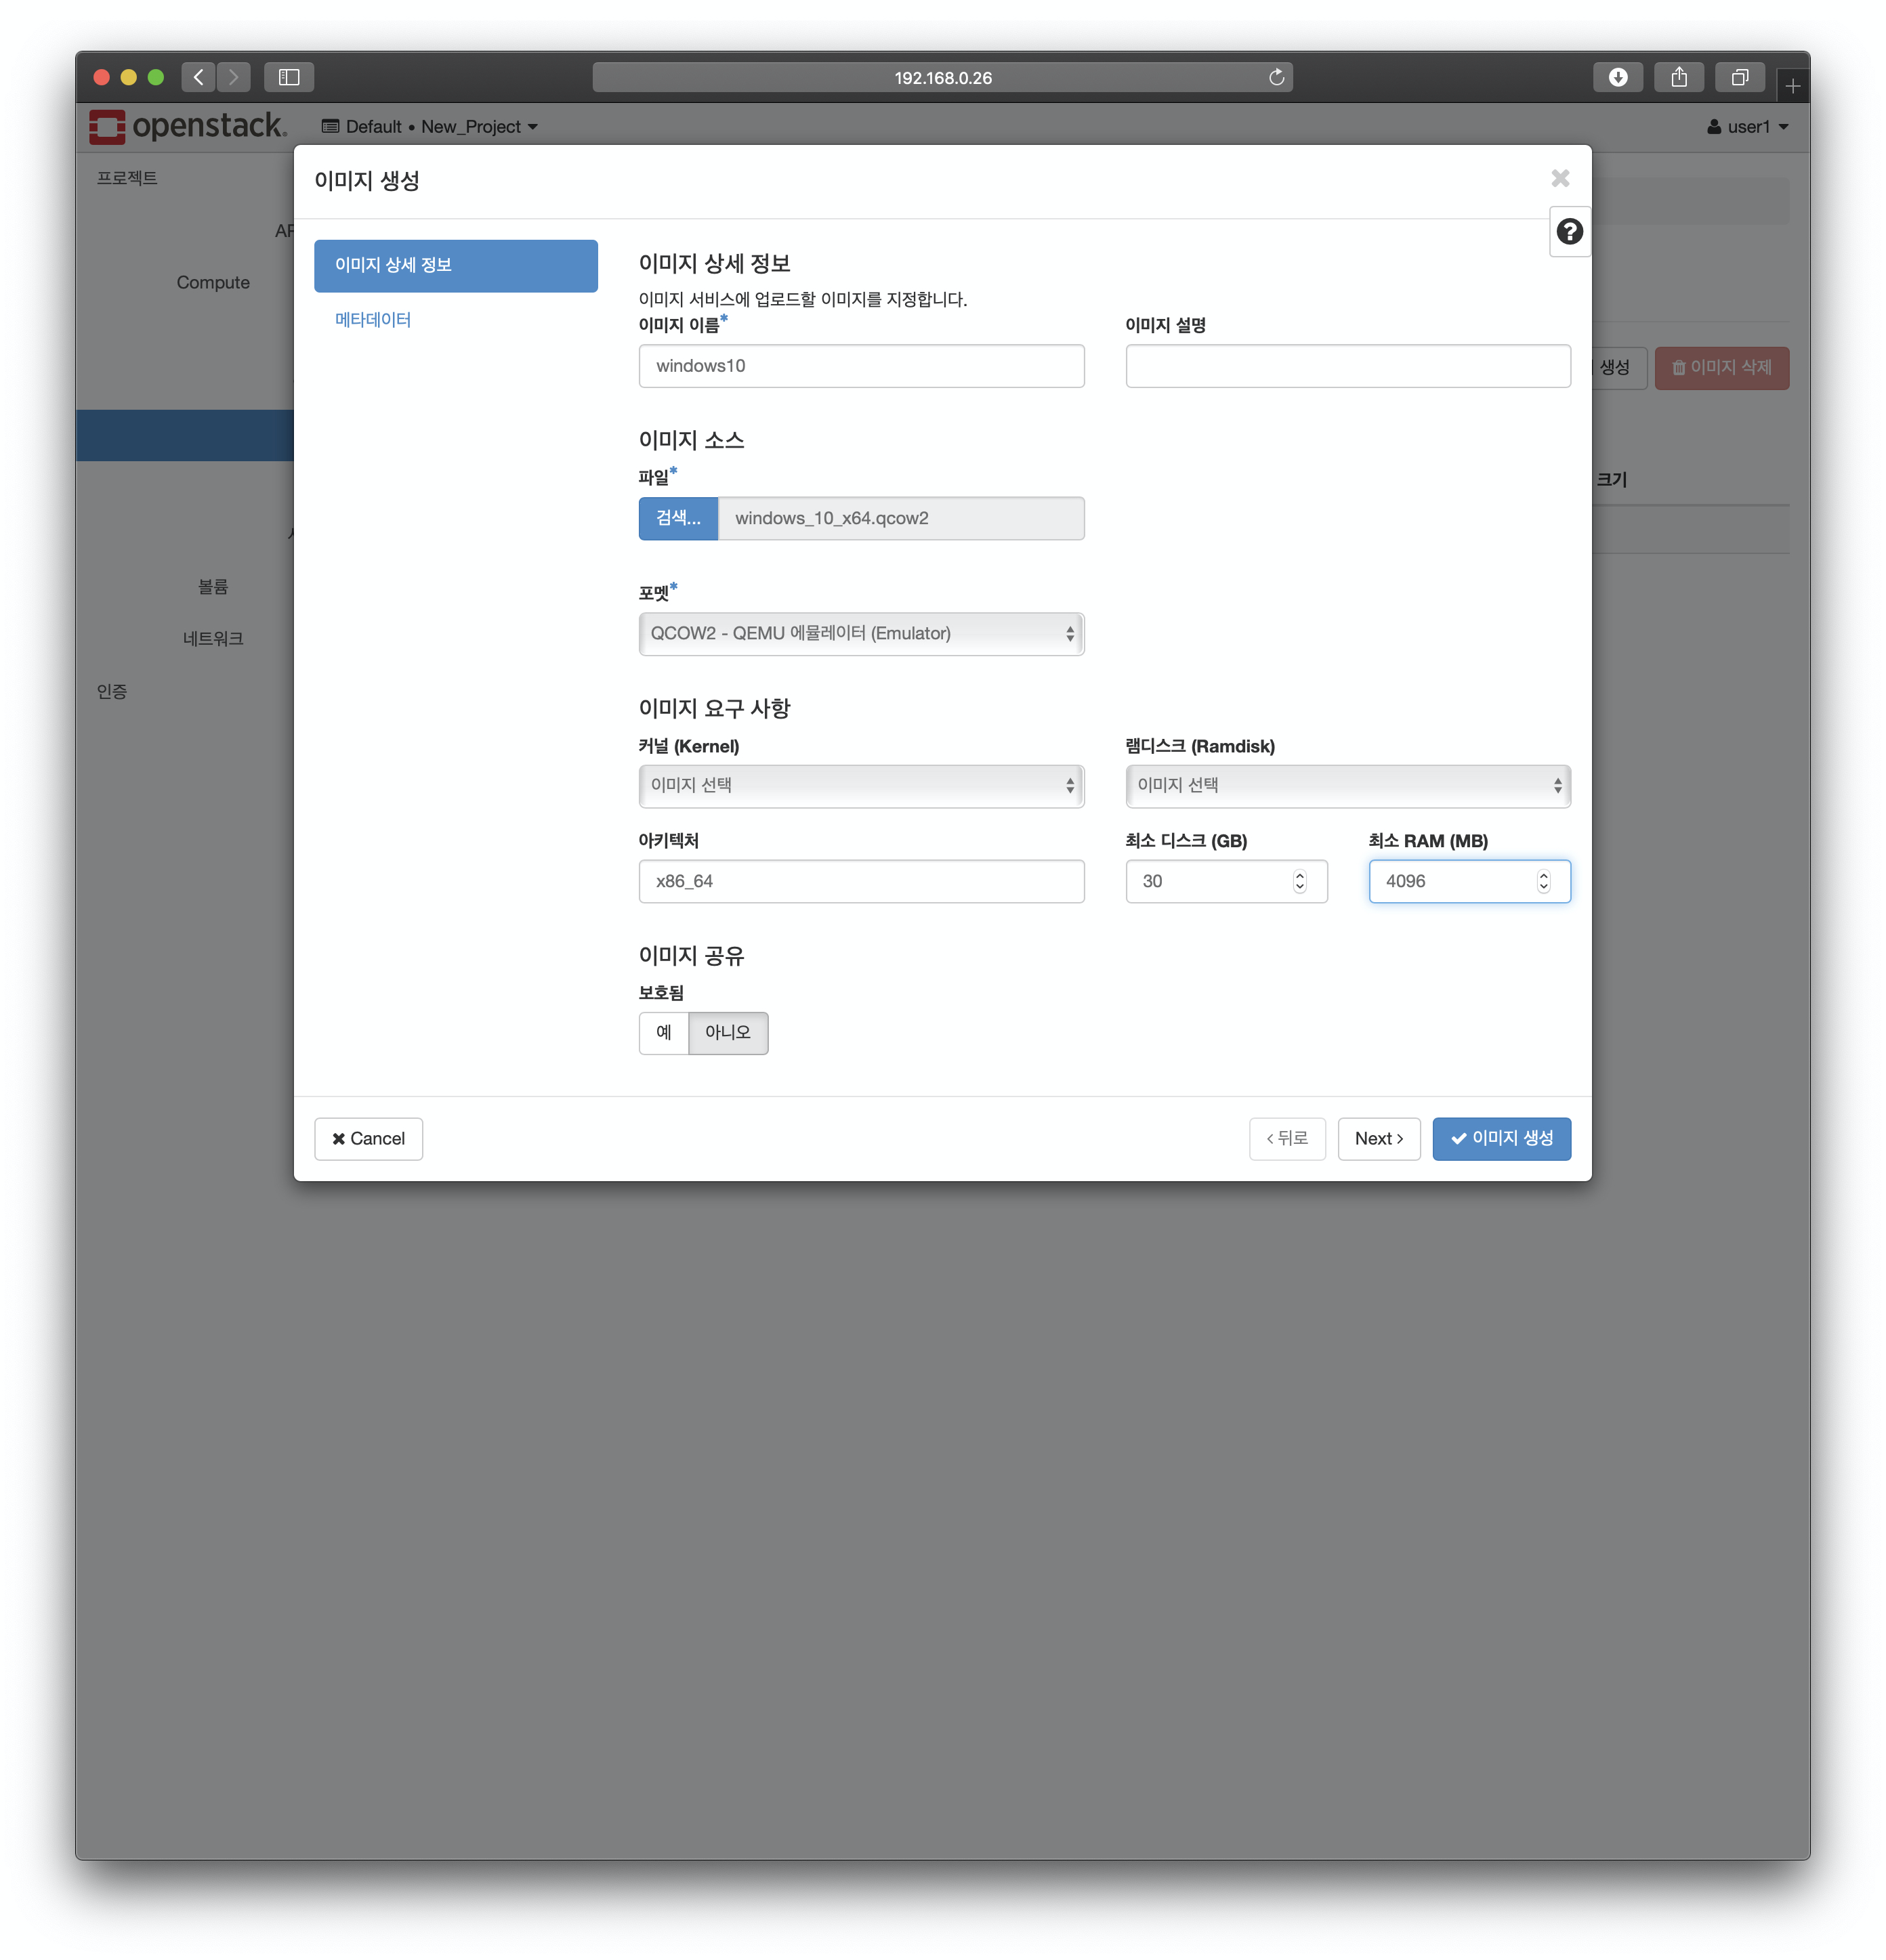Go back with Safari back arrow
This screenshot has height=1960, width=1886.
(x=199, y=77)
